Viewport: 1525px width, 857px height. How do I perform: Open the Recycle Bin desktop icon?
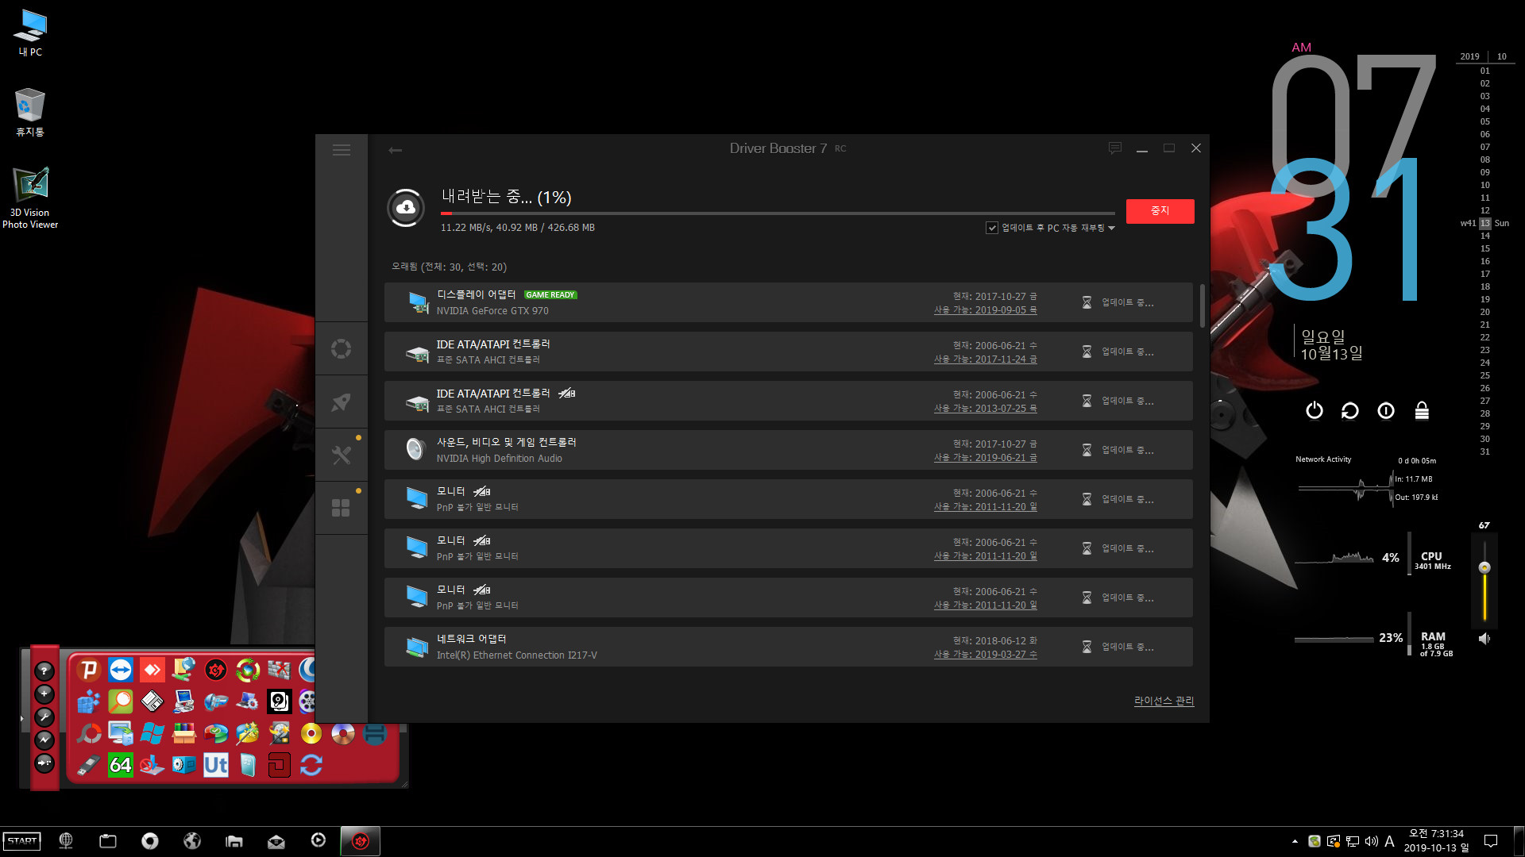click(x=30, y=112)
